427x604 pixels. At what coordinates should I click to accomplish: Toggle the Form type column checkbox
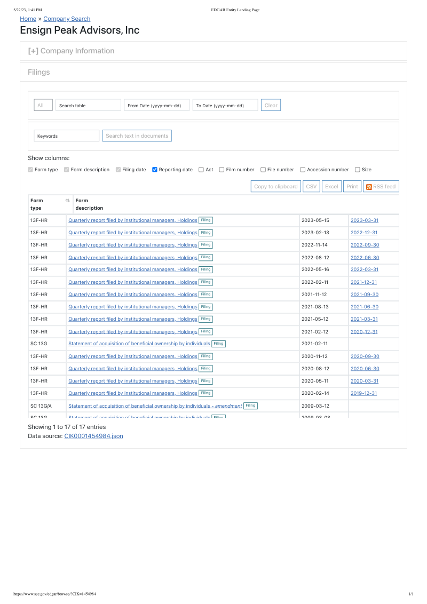click(x=30, y=170)
